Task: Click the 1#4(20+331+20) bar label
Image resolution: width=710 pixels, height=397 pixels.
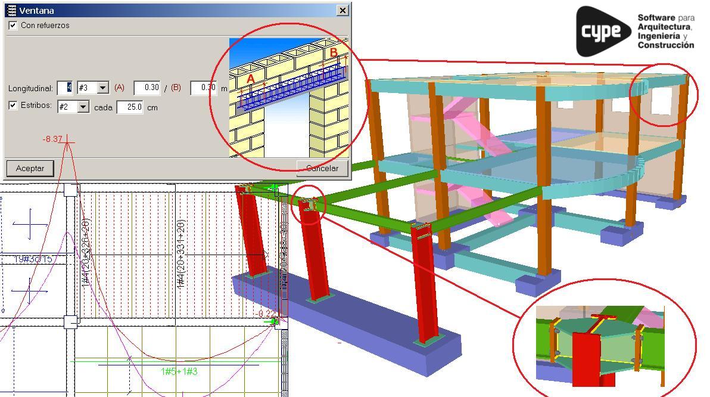Action: tap(181, 255)
